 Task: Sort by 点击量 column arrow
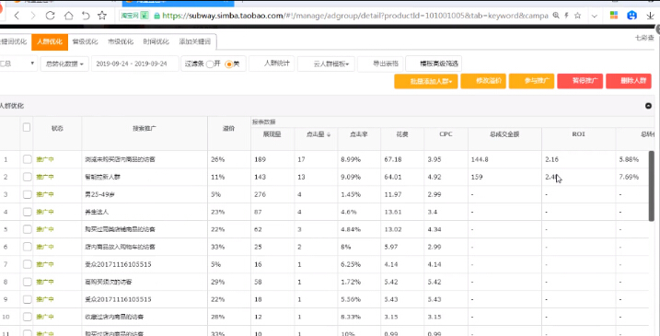(x=329, y=134)
